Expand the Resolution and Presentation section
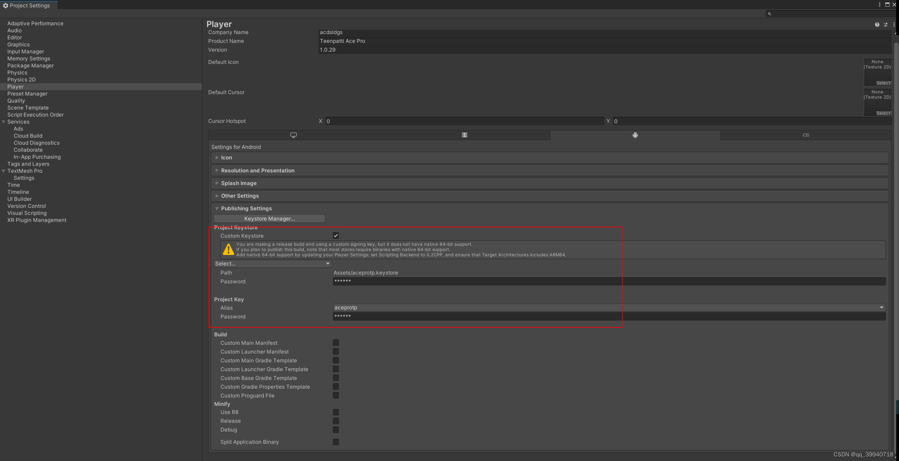The height and width of the screenshot is (461, 899). pyautogui.click(x=257, y=171)
